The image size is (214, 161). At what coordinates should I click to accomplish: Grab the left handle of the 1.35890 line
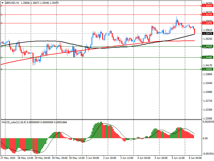[x=1, y=23]
